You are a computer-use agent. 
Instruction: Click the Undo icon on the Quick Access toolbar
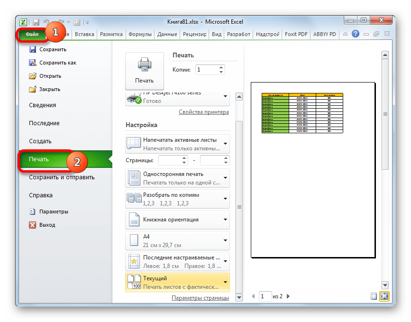[x=47, y=22]
